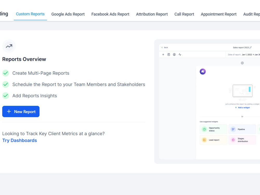Click Add a widget link in preview
Image resolution: width=260 pixels, height=195 pixels.
(242, 108)
